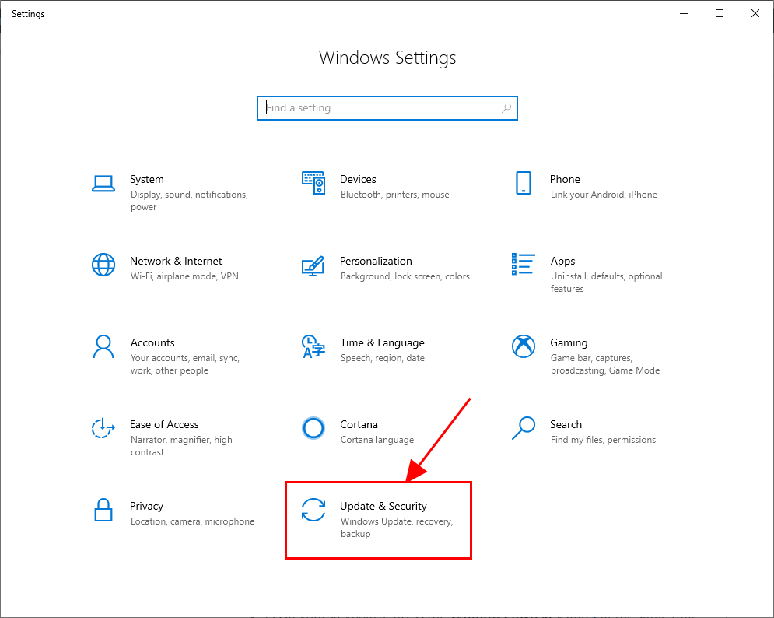
Task: Open the Network & Internet globe icon
Action: (103, 265)
